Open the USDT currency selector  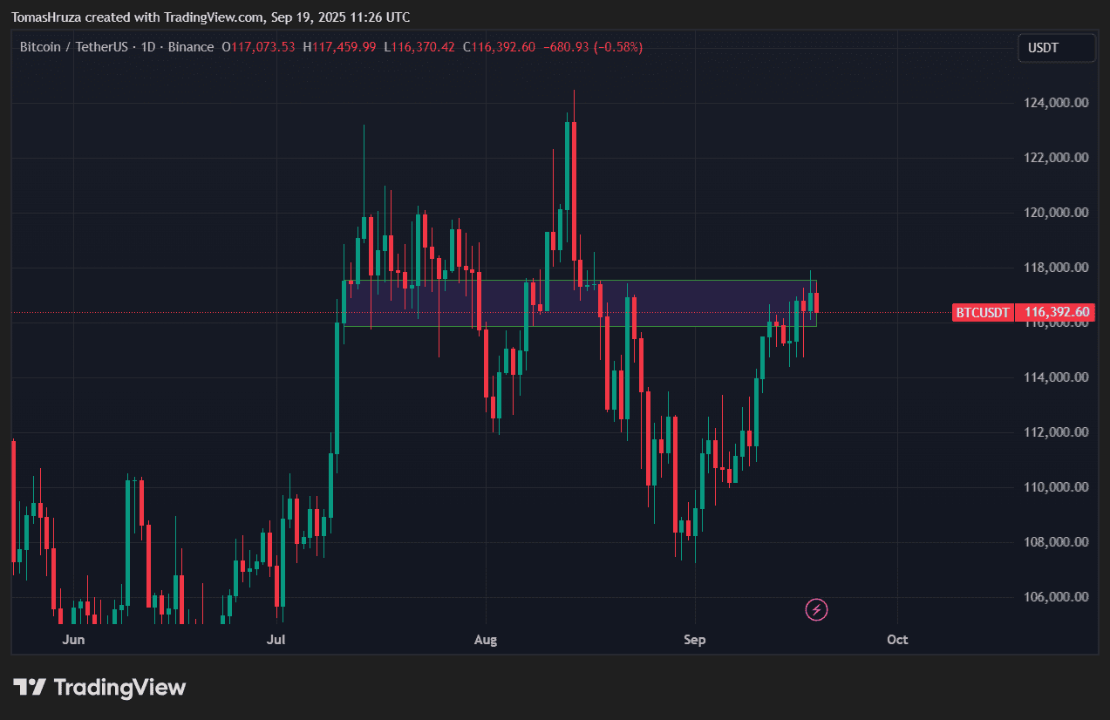coord(1056,48)
